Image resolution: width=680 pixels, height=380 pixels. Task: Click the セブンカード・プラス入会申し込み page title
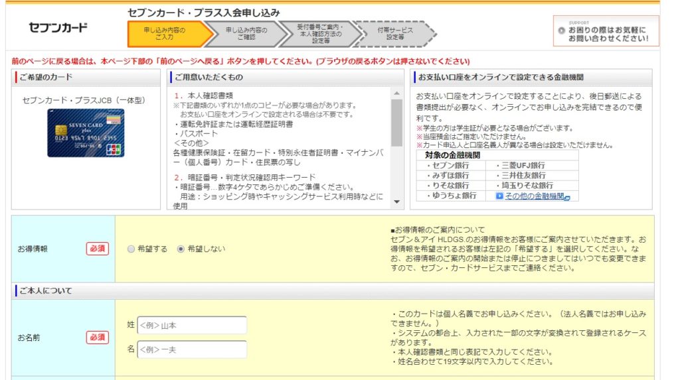204,13
